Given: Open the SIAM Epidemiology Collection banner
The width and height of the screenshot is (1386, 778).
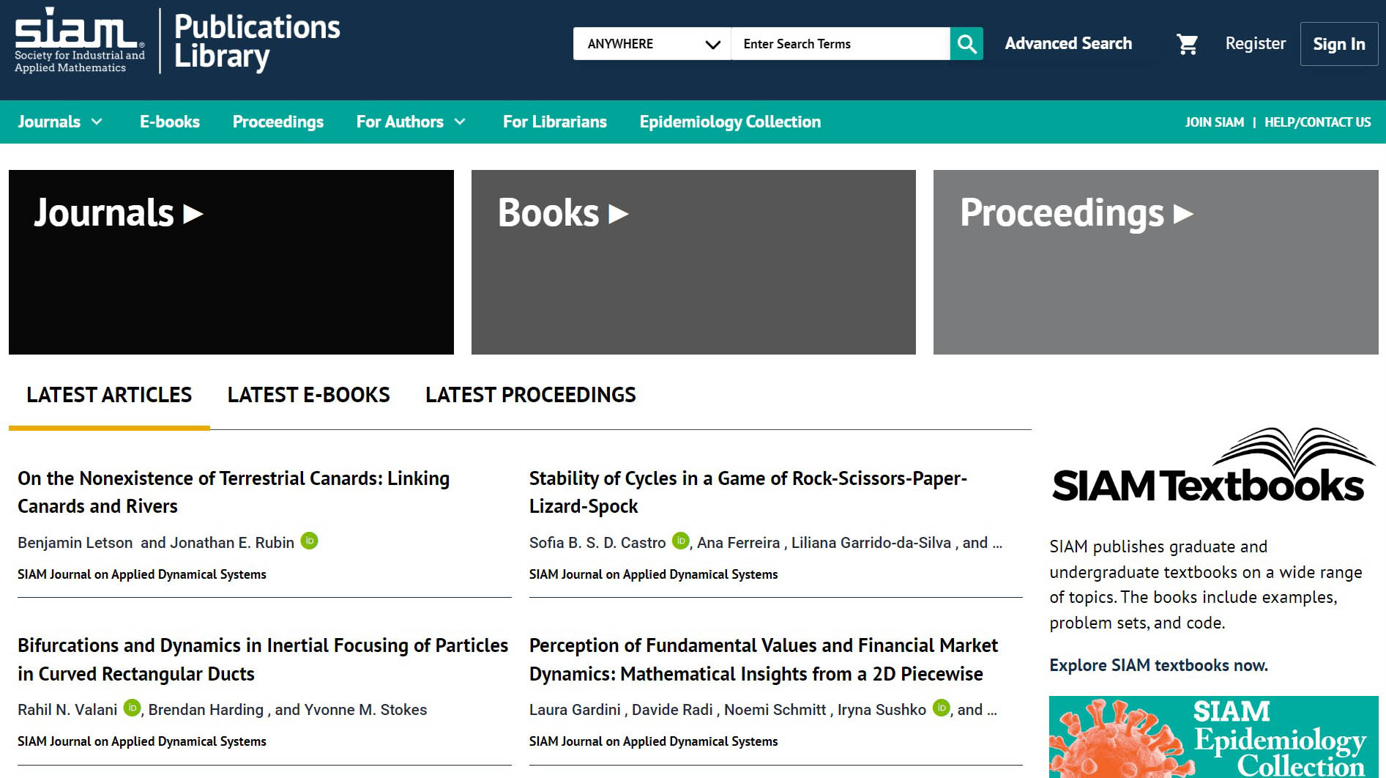Looking at the screenshot, I should (1213, 737).
